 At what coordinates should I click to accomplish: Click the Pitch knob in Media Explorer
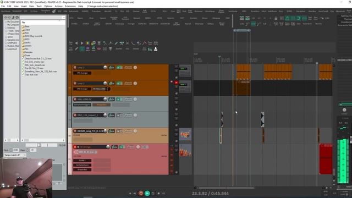click(x=10, y=150)
